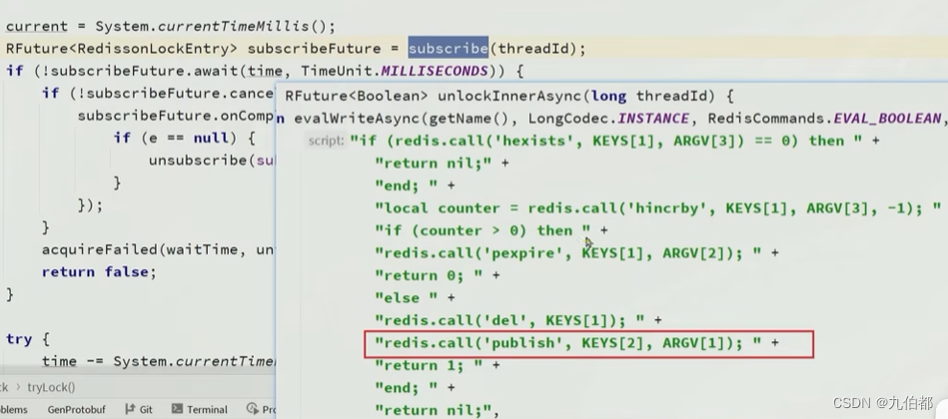The width and height of the screenshot is (948, 419).
Task: Select tryLock() in the breadcrumb bar
Action: [x=51, y=388]
